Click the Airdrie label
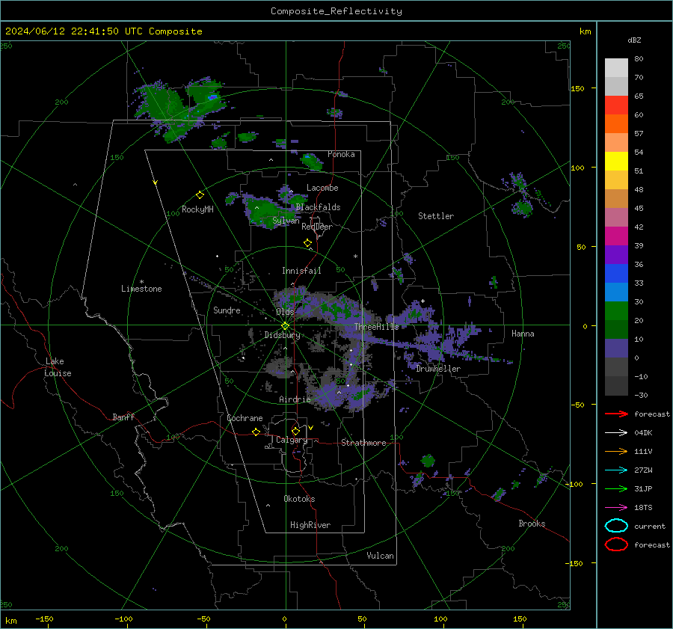 pyautogui.click(x=295, y=399)
